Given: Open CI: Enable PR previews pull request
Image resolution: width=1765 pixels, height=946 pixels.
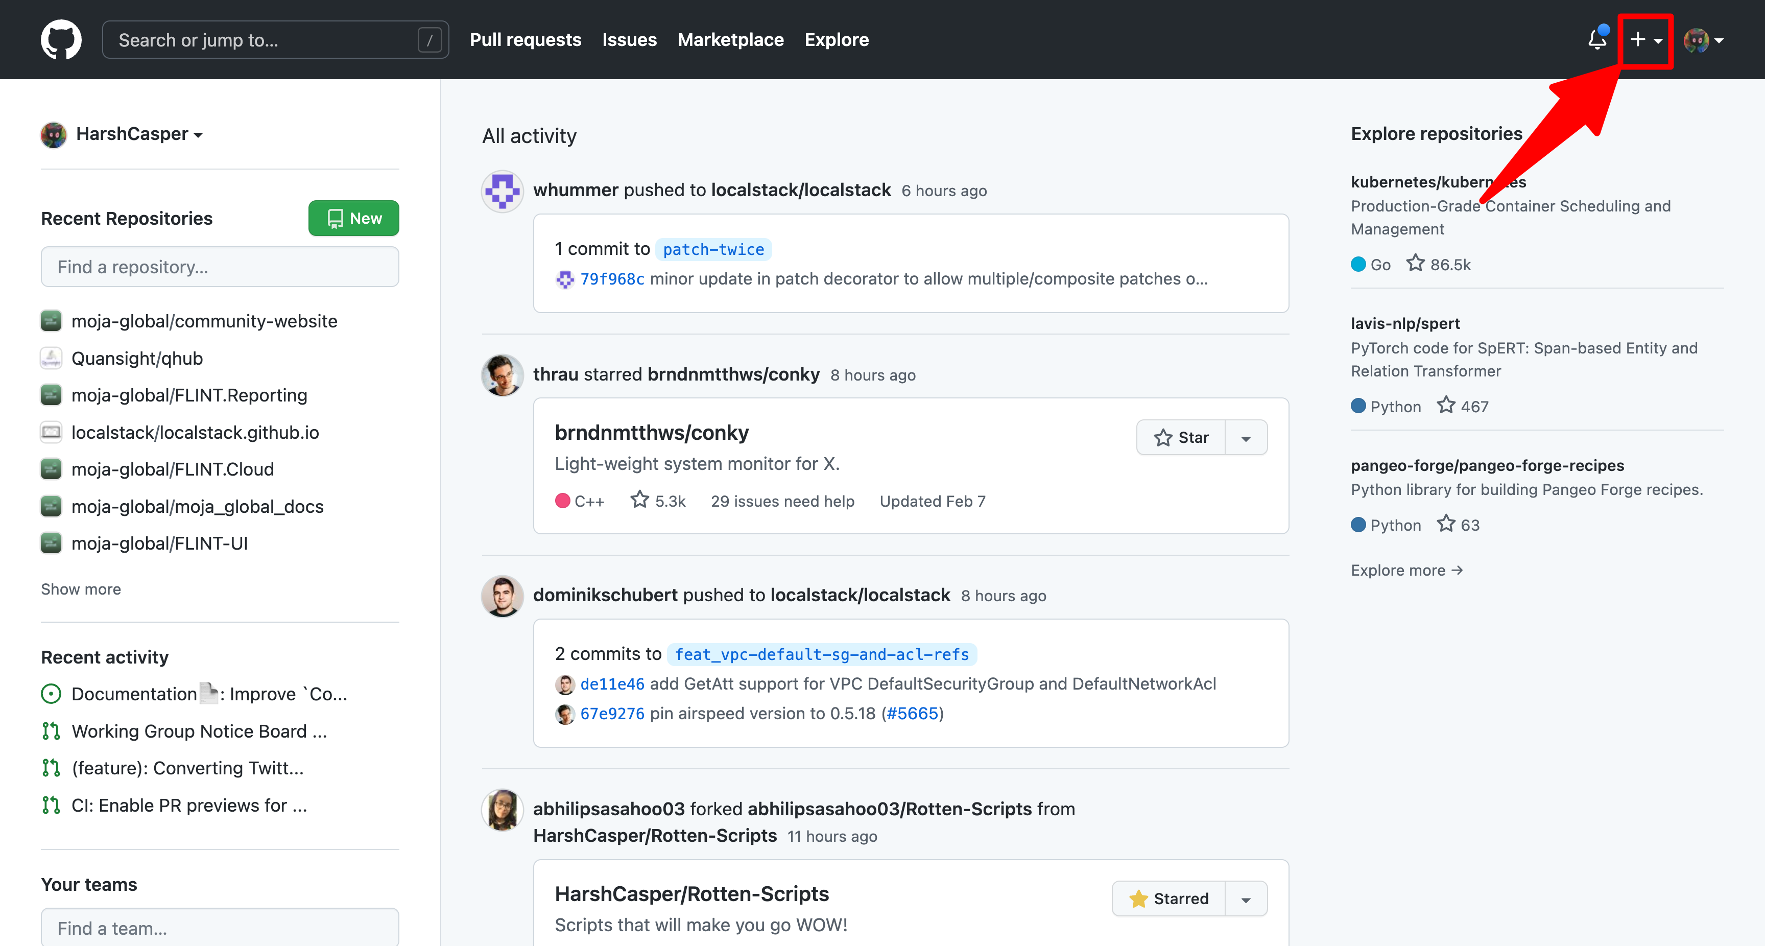Looking at the screenshot, I should tap(189, 805).
